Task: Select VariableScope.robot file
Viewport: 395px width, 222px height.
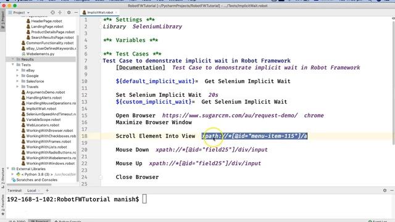Action: [43, 120]
